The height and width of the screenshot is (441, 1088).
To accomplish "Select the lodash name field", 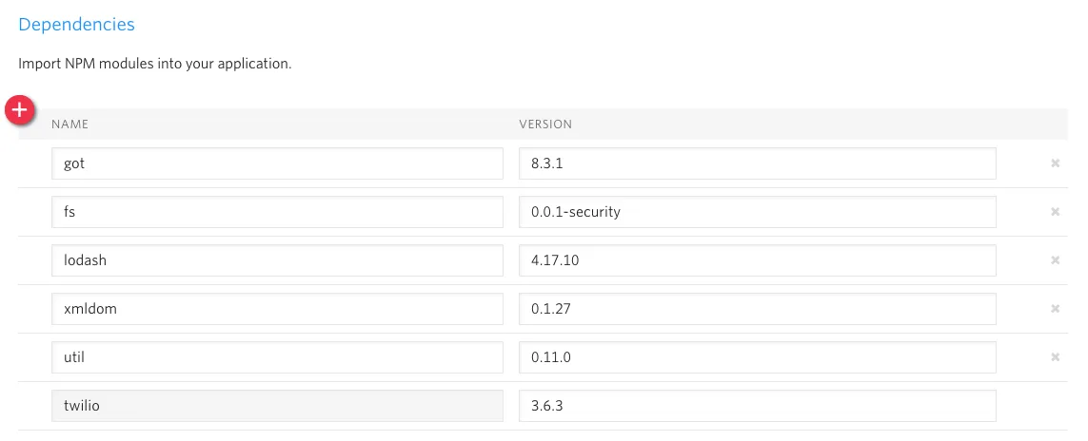I will tap(277, 260).
